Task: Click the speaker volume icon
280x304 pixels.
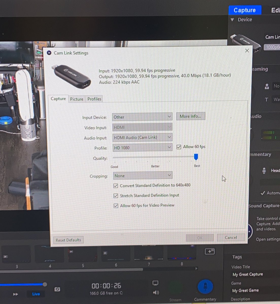Action: tap(156, 293)
